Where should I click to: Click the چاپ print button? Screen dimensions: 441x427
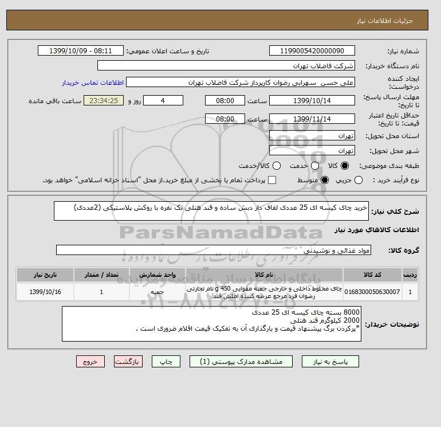166,362
